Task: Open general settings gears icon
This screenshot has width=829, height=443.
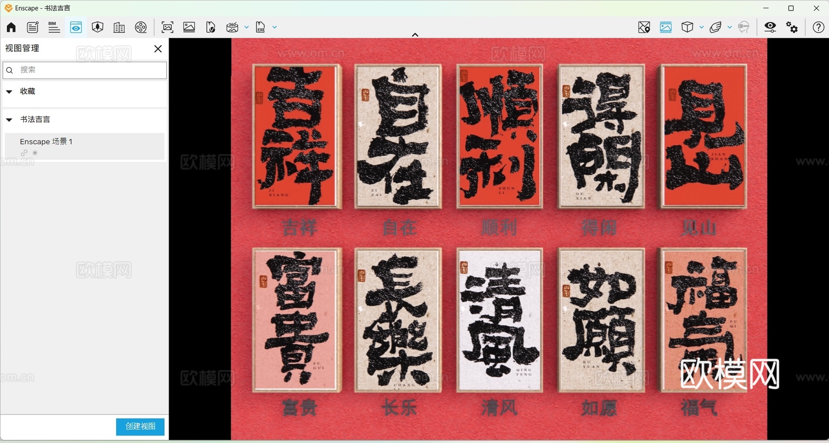Action: pos(792,27)
